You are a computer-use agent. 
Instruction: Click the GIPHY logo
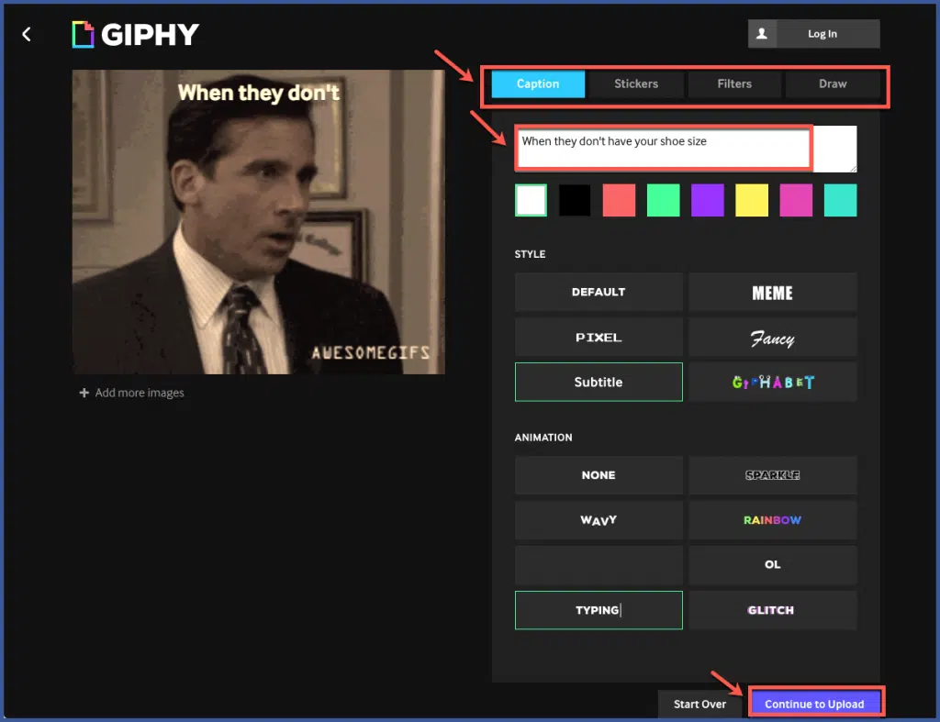tap(134, 34)
